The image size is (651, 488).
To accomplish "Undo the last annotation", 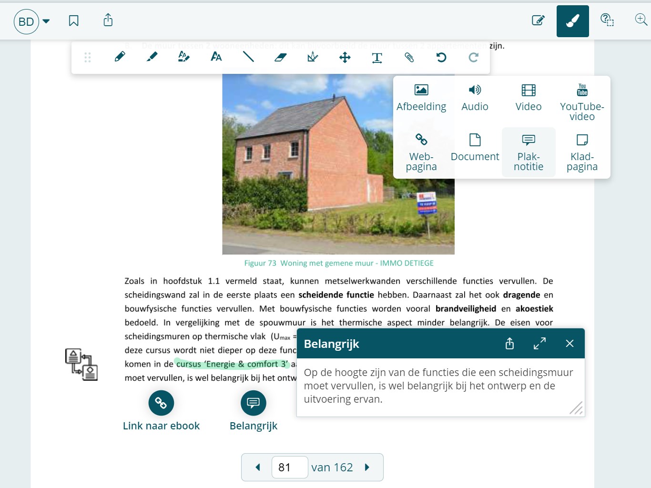I will (x=441, y=58).
